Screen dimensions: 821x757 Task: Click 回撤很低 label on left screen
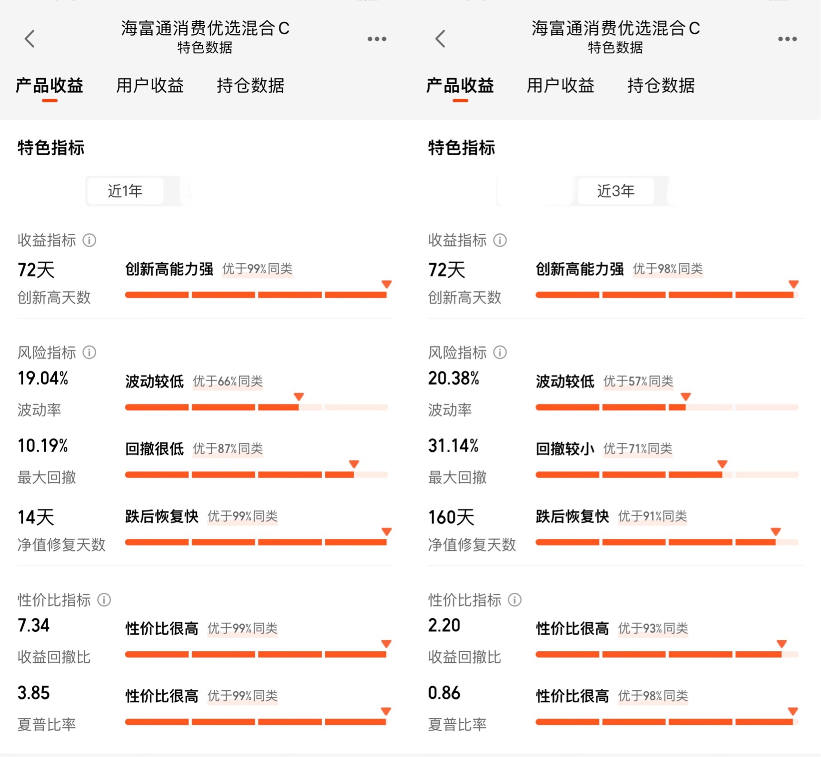click(x=155, y=448)
